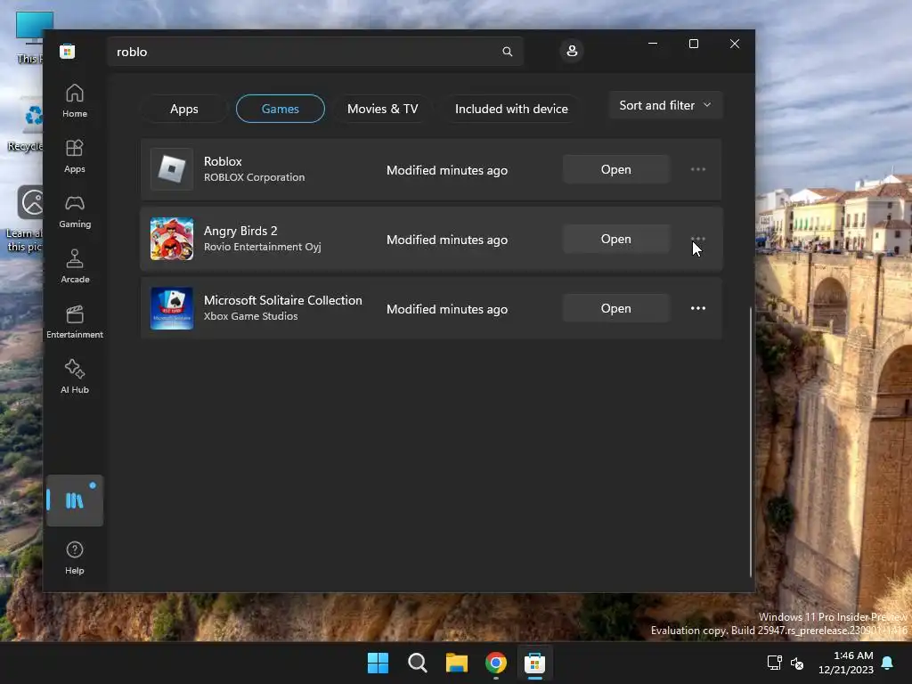The image size is (912, 684).
Task: Click Roblox app icon
Action: coord(172,169)
